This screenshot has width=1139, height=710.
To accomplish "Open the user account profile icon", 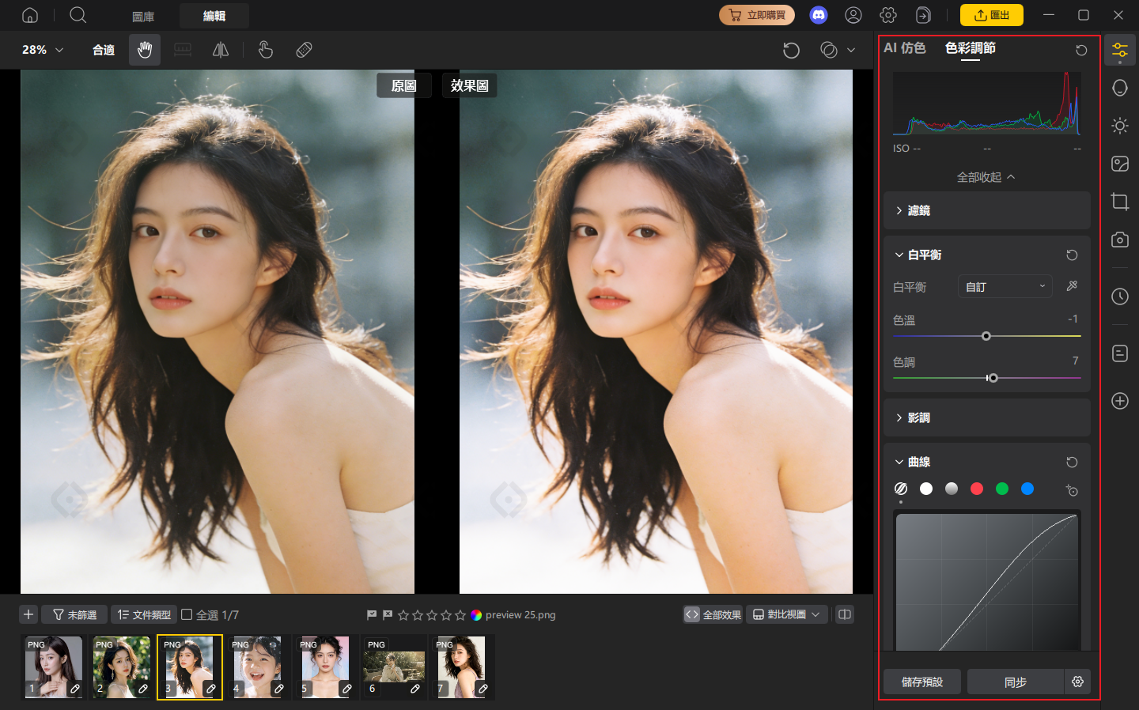I will click(853, 15).
